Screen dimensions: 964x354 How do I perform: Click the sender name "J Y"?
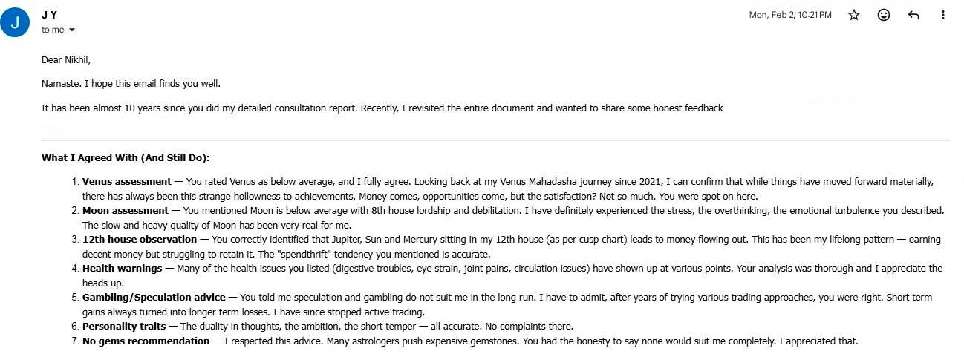tap(49, 15)
